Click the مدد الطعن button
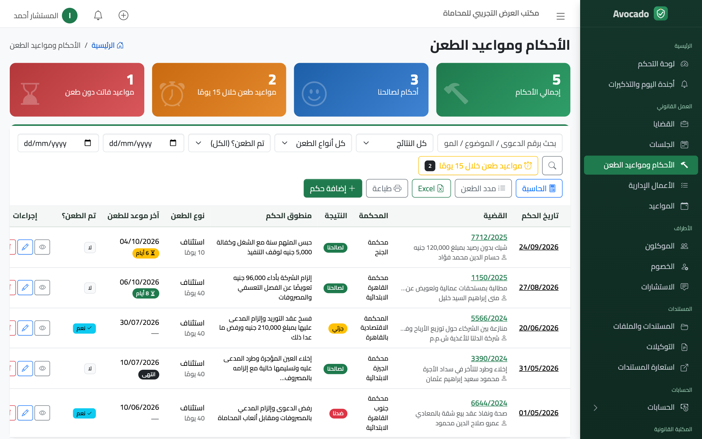702x439 pixels. [x=483, y=188]
